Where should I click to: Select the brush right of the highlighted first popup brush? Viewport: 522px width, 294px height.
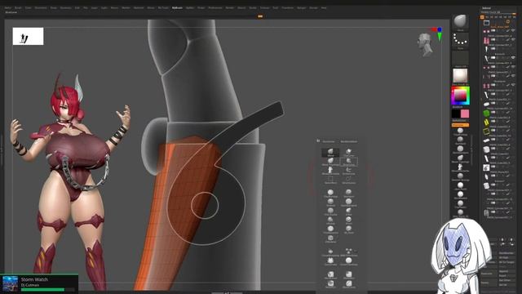[348, 153]
